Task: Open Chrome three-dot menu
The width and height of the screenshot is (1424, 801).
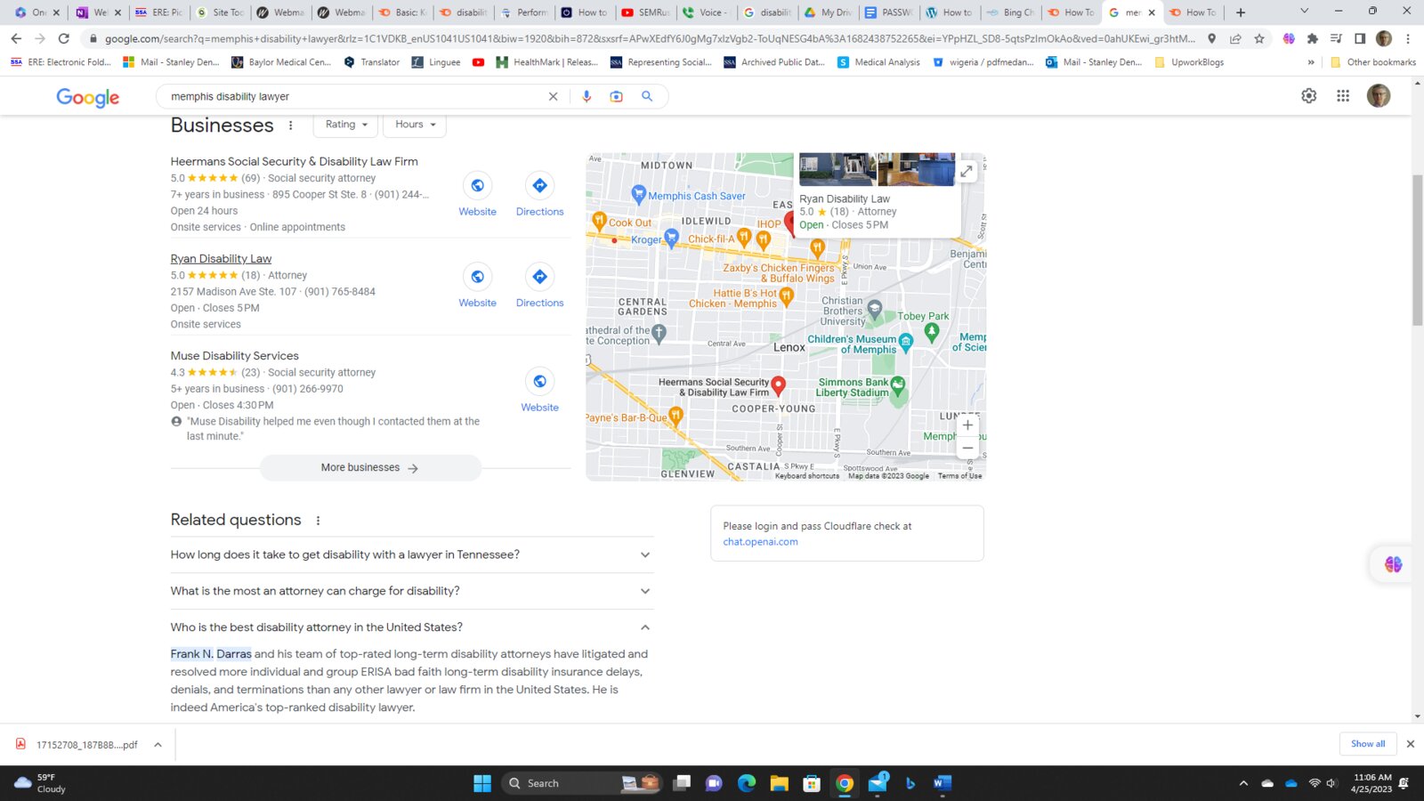Action: (1408, 38)
